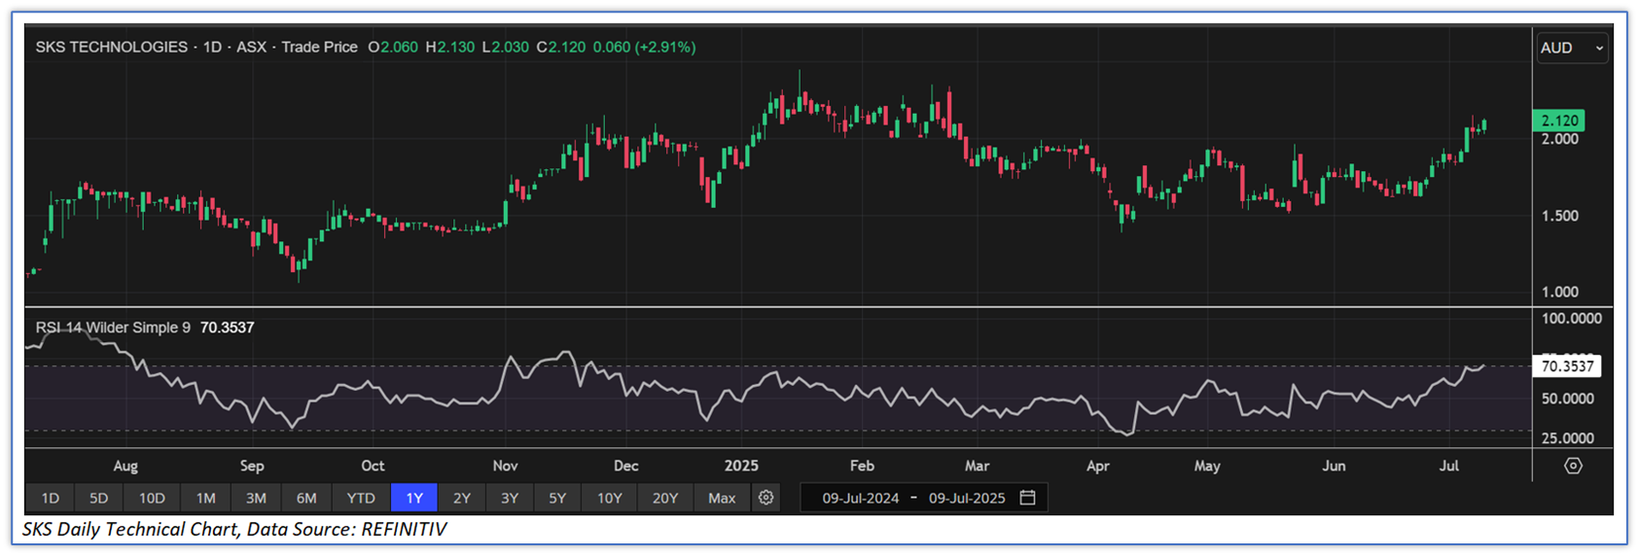Open the calendar date picker icon

pyautogui.click(x=1027, y=498)
